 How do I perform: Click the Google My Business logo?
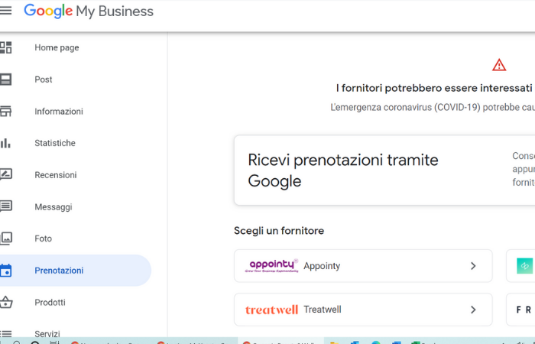[89, 11]
